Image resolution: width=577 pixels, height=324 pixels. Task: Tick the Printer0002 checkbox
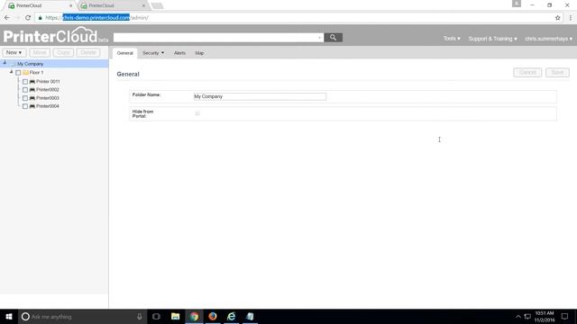pos(25,90)
